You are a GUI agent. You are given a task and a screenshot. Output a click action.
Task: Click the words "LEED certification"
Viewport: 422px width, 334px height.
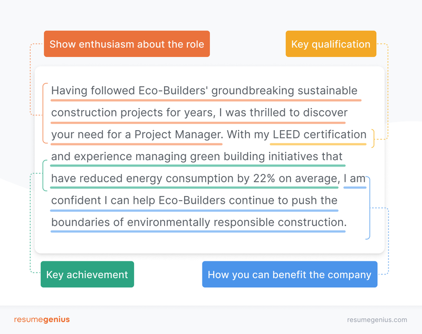coord(319,134)
